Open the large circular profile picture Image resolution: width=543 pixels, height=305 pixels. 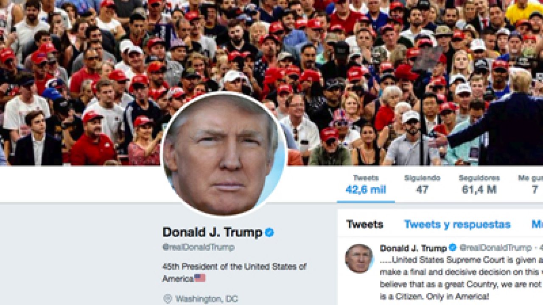tap(224, 155)
